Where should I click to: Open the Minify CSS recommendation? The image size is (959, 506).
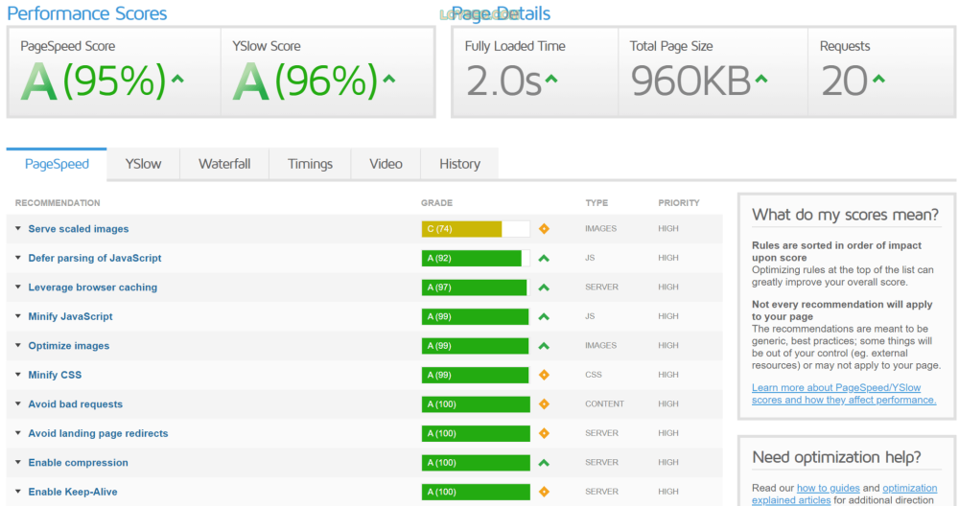tap(55, 375)
